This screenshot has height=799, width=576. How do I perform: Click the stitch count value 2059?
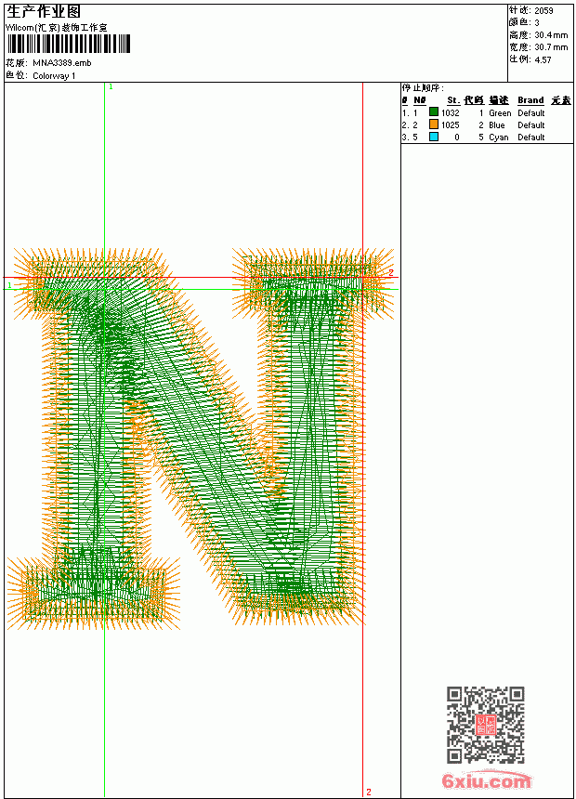pyautogui.click(x=543, y=11)
